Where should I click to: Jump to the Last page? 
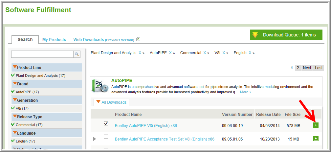319,68
